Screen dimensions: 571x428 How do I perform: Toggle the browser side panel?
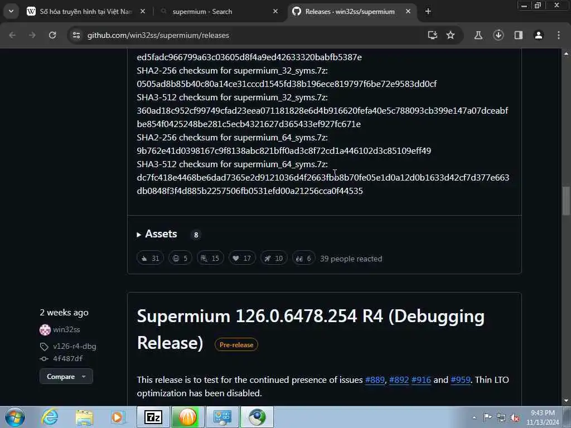519,35
